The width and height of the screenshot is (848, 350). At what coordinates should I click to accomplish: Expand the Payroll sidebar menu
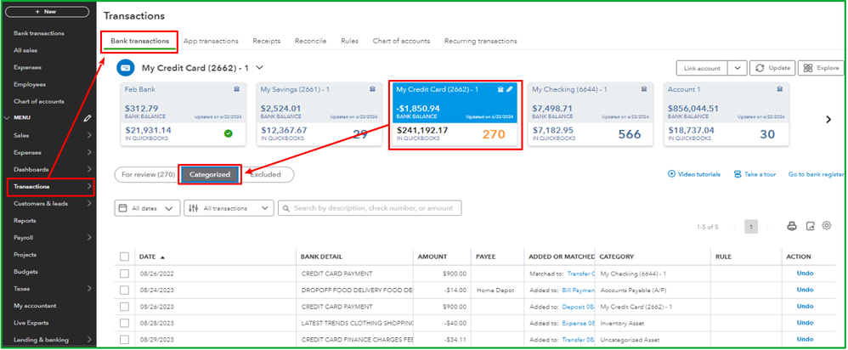coord(89,238)
